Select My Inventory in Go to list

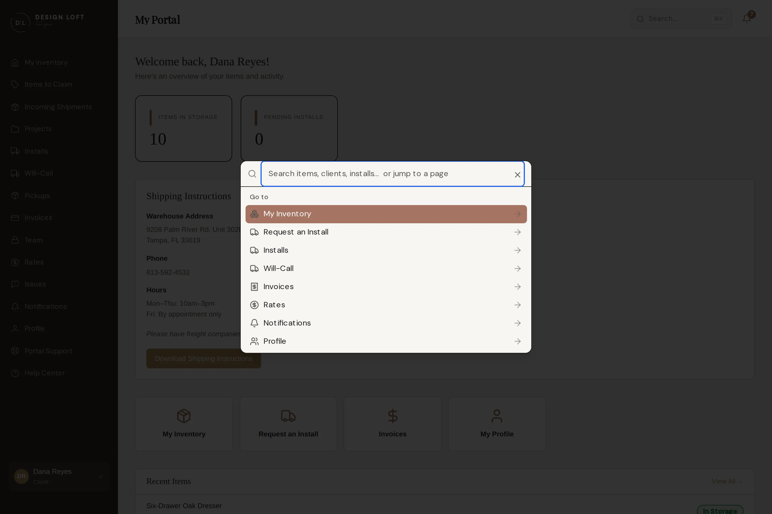click(x=386, y=214)
